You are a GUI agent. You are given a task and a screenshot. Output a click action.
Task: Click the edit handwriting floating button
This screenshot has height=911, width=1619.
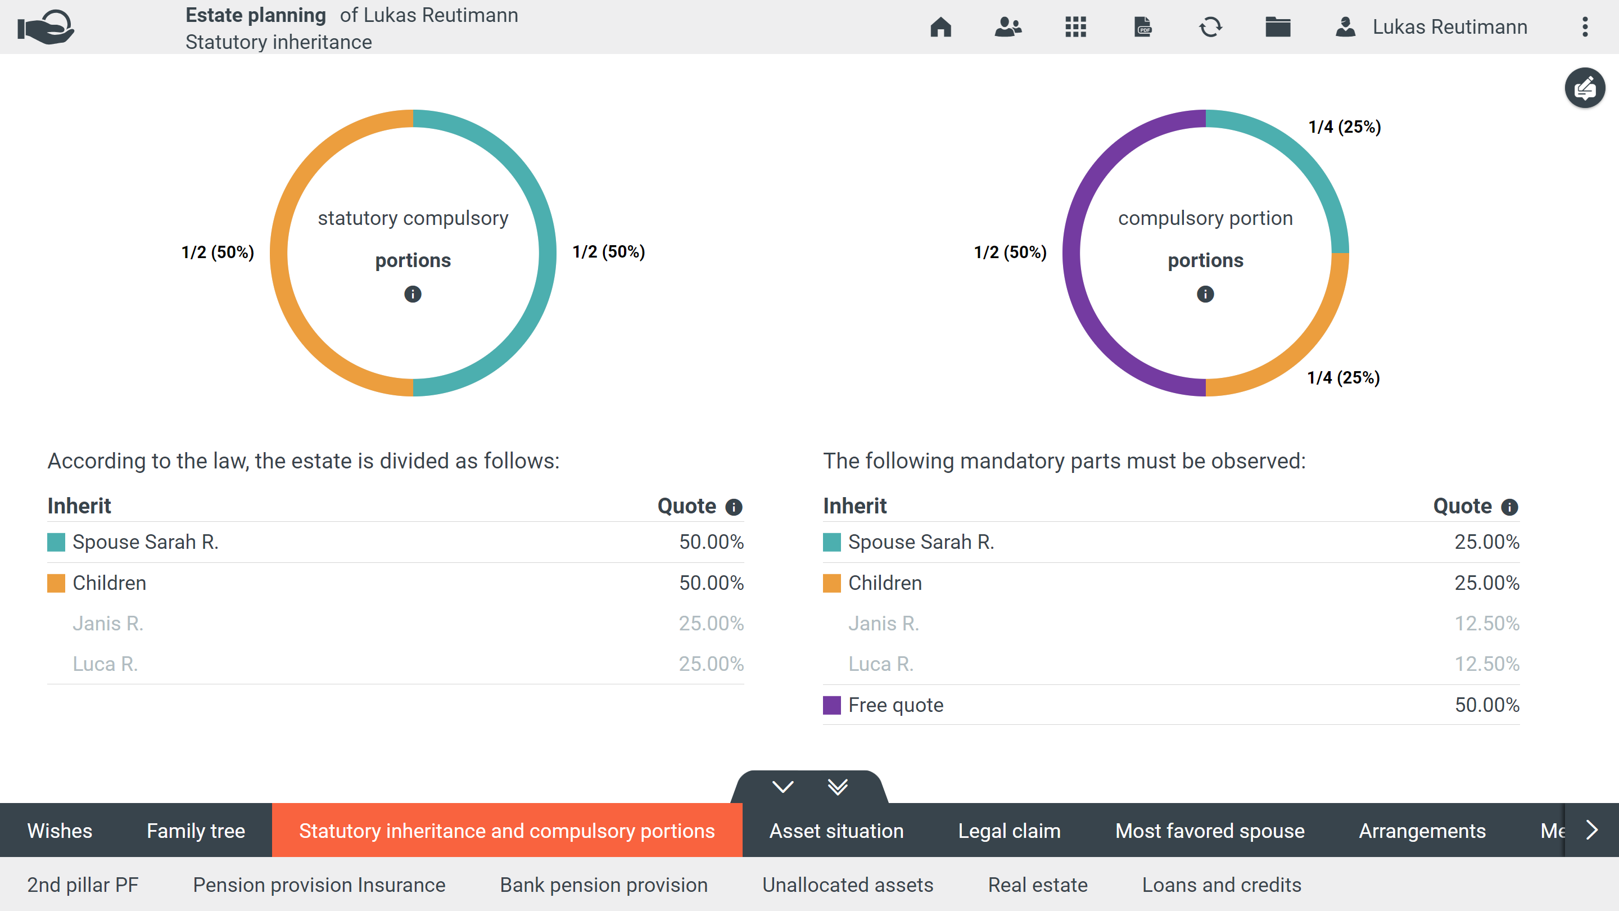coord(1585,88)
